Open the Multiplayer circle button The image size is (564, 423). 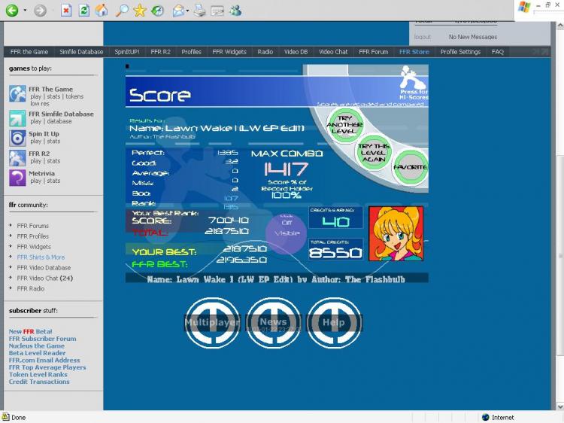(x=212, y=323)
